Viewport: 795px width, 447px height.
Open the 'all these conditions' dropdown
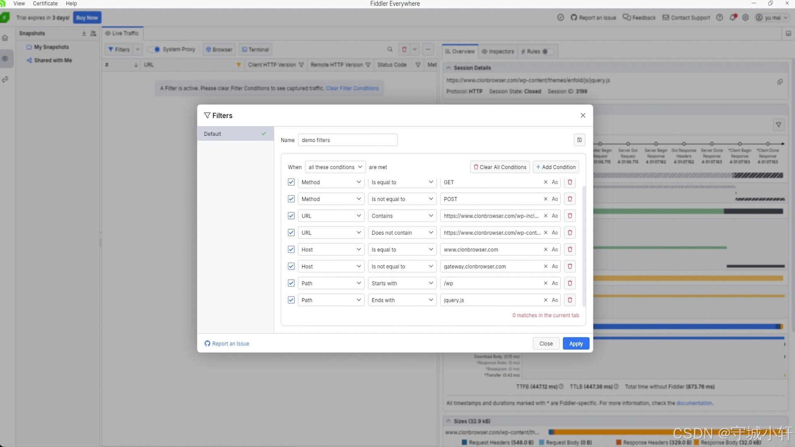(335, 167)
